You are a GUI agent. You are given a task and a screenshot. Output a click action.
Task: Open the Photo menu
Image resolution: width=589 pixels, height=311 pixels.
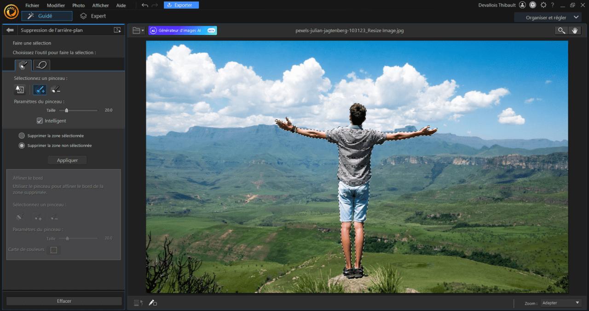pos(78,5)
